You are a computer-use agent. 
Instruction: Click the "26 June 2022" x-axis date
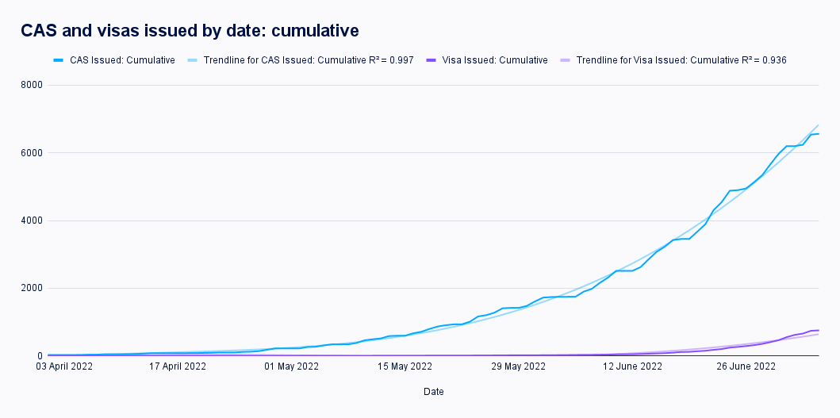click(x=746, y=366)
